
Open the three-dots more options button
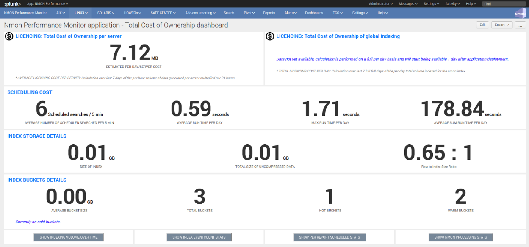(x=520, y=25)
